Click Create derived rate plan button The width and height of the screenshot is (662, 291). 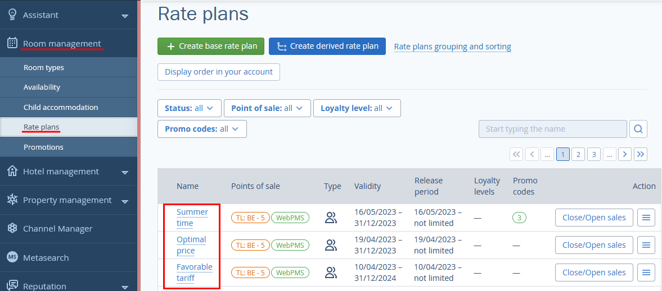click(327, 47)
